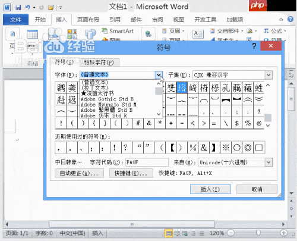Collapse the ribbon with the caret icon

281,20
